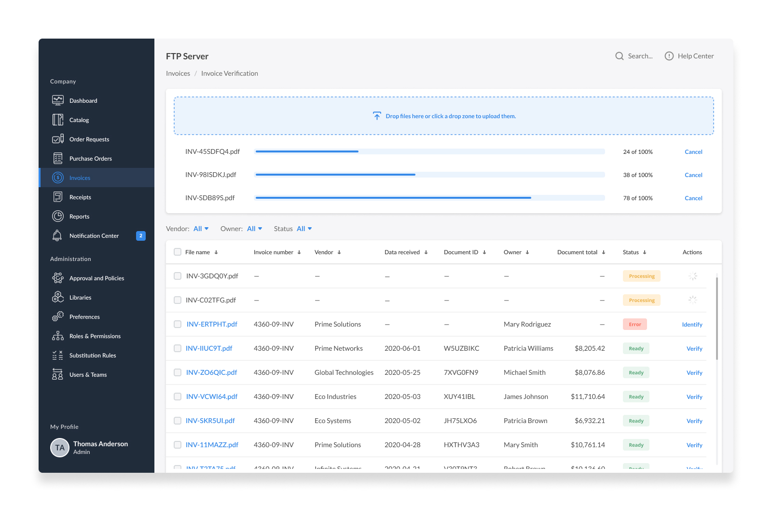Open Substitution Rules menu item
The width and height of the screenshot is (772, 521).
96,355
